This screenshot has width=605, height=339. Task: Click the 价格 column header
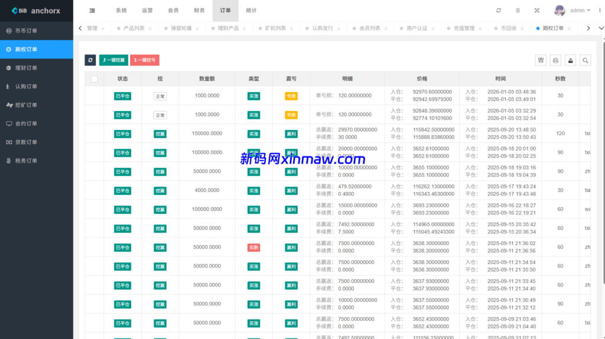tap(422, 79)
